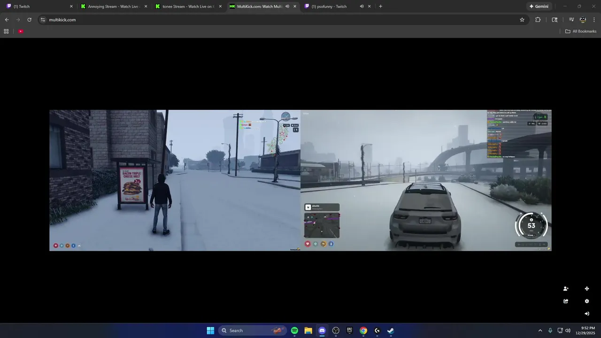Open the share layout icon on MultiKick
This screenshot has height=338, width=601.
coord(566,301)
